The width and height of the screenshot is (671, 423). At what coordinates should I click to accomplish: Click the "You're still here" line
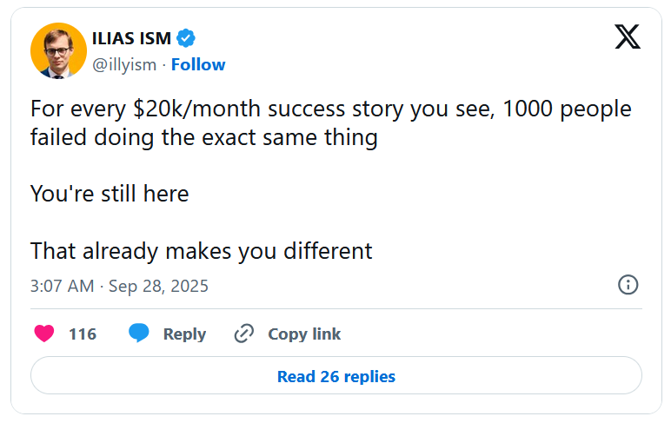[110, 193]
